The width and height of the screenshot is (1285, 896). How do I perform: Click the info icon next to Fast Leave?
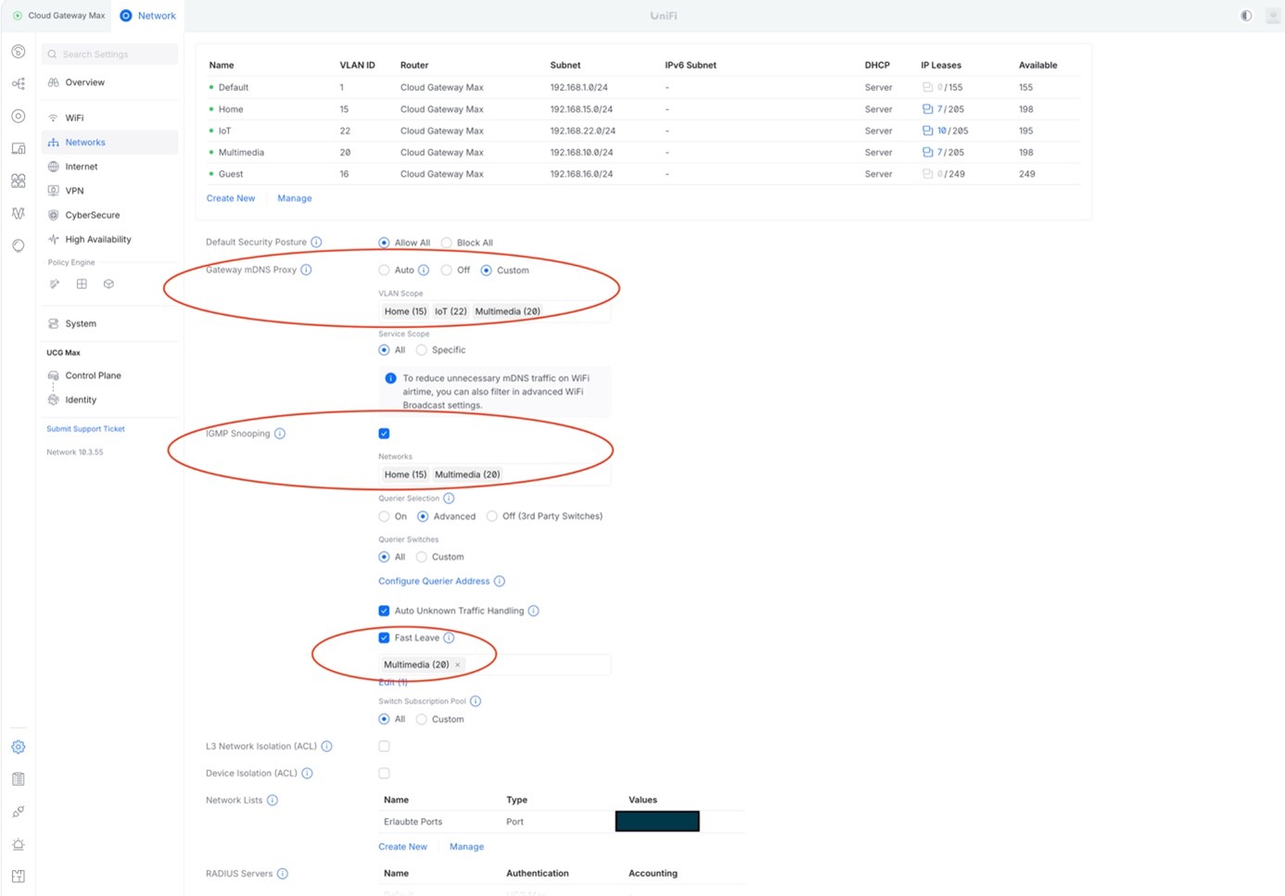pos(449,637)
